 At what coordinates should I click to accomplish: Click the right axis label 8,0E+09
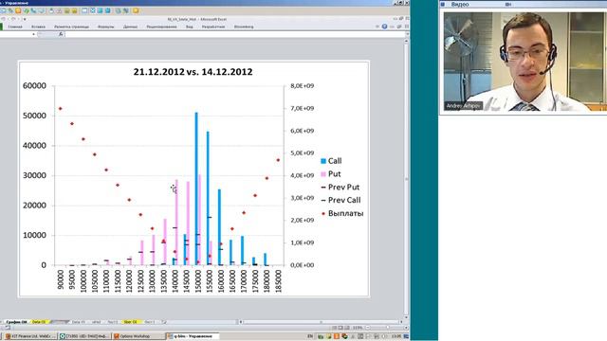pos(302,86)
